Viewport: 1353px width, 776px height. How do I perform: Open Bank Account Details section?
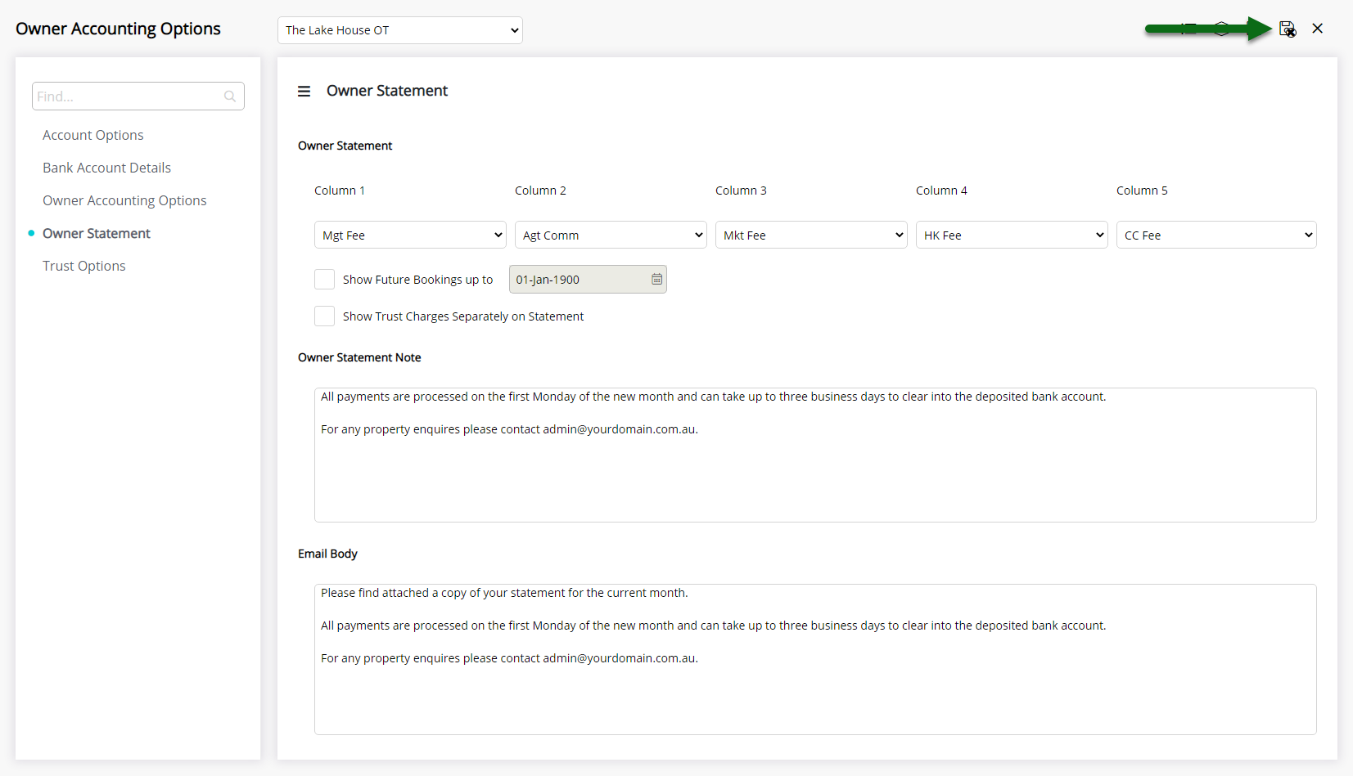(x=107, y=168)
